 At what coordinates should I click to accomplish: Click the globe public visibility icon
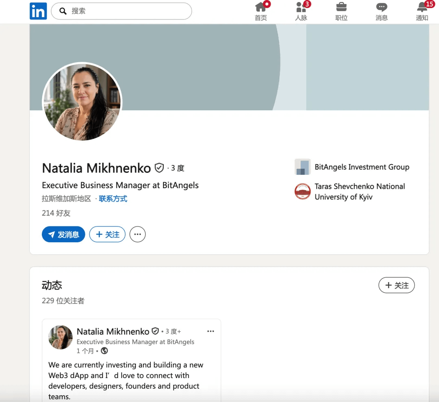point(104,351)
